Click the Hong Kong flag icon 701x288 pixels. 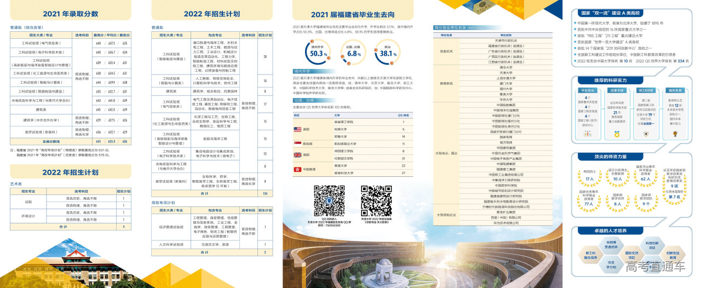298,169
